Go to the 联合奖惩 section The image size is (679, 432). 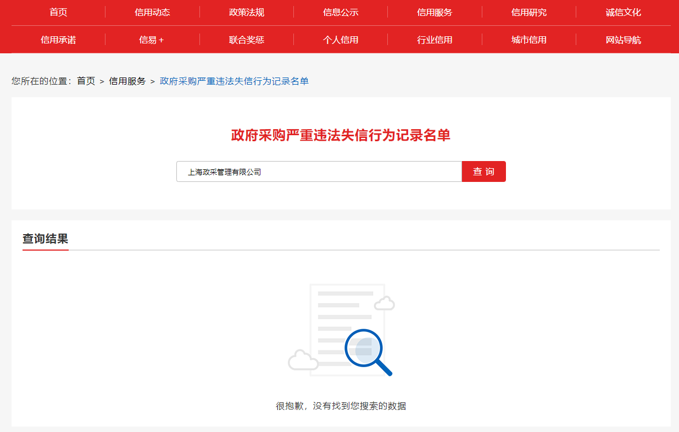pyautogui.click(x=247, y=40)
